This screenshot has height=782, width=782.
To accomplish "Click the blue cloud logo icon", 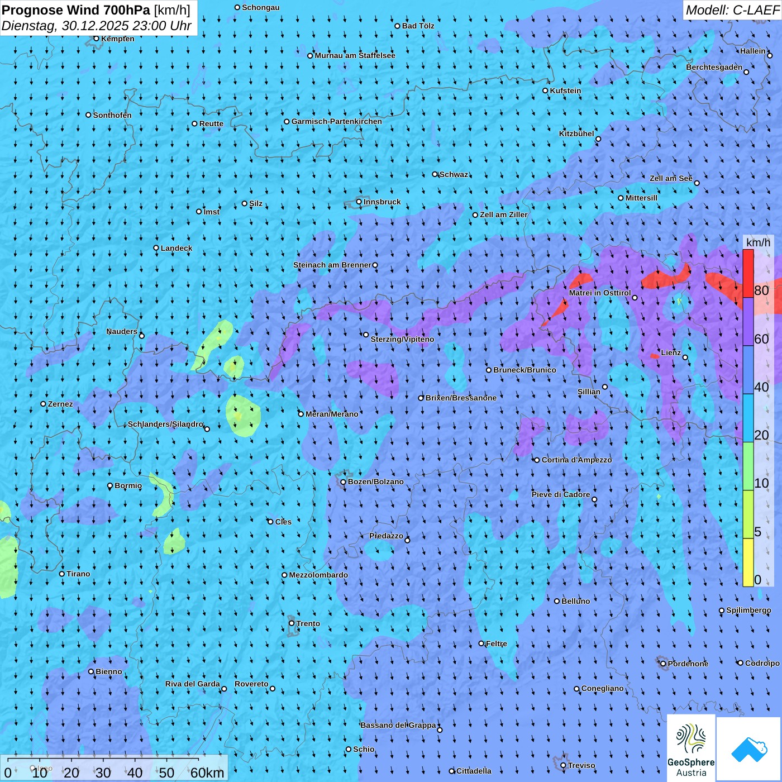I will pos(748,750).
